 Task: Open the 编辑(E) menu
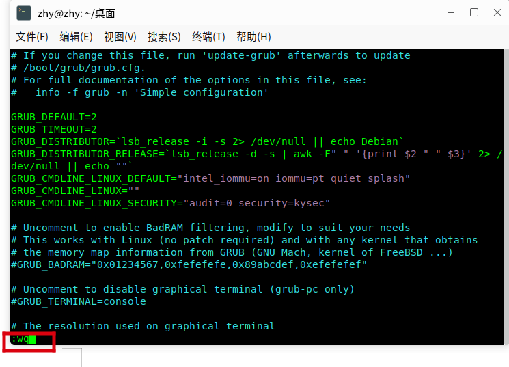(76, 37)
